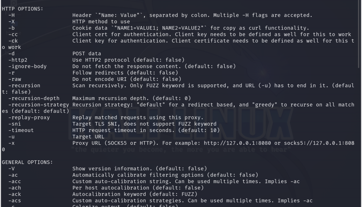Click the -d POST data flag

point(11,54)
